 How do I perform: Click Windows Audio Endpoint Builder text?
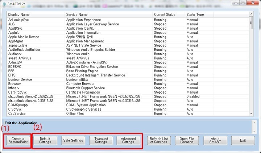point(91,50)
